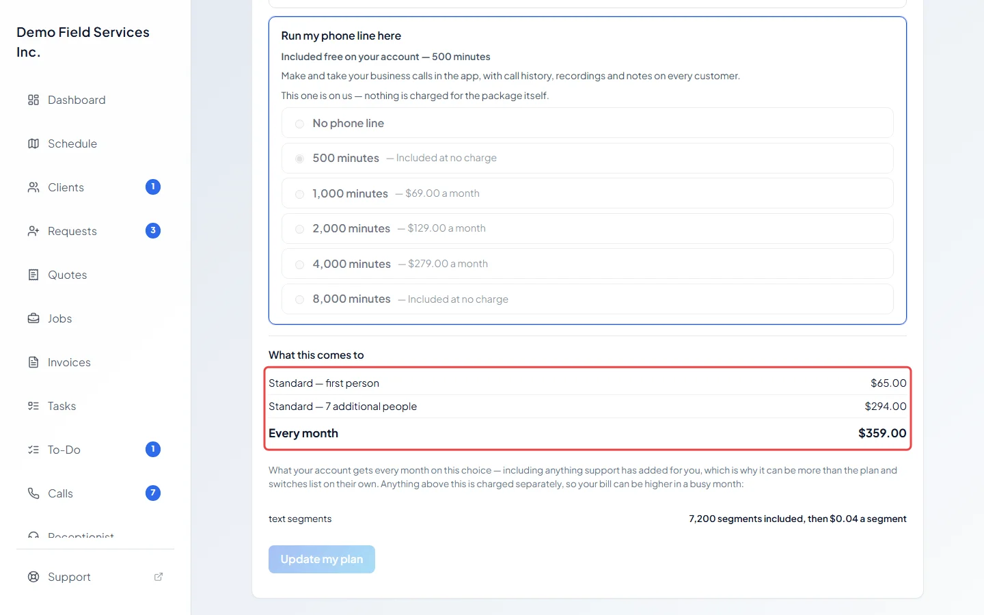Click Update my plan button

tap(322, 559)
